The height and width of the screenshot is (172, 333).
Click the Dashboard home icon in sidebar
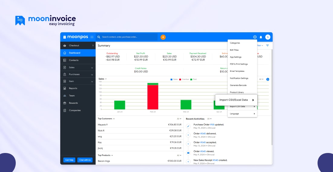(65, 53)
